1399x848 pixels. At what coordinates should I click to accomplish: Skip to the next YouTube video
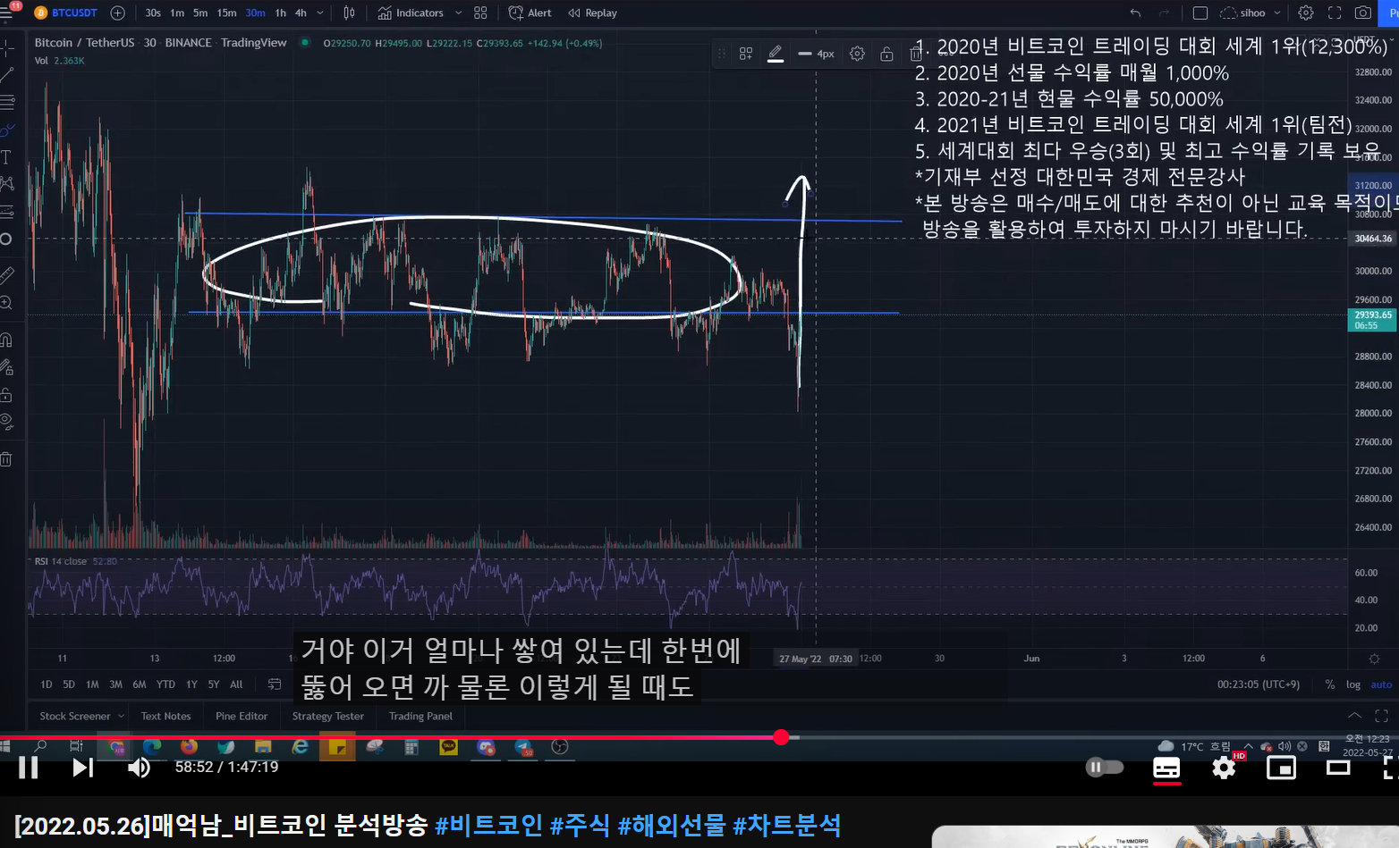click(x=82, y=768)
